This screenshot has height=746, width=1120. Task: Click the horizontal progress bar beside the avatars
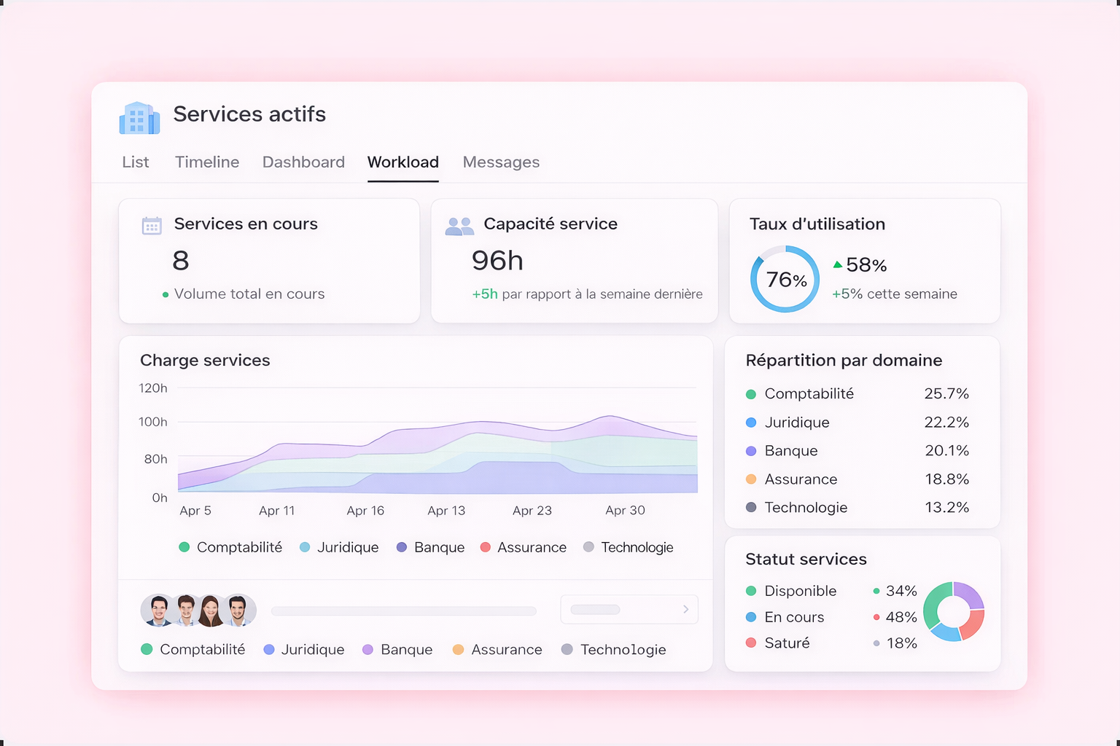(x=403, y=611)
